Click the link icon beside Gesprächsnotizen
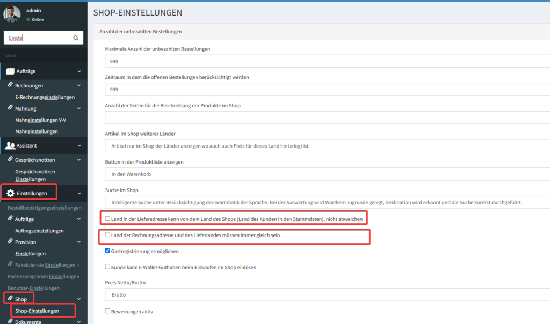This screenshot has width=550, height=324. point(10,160)
